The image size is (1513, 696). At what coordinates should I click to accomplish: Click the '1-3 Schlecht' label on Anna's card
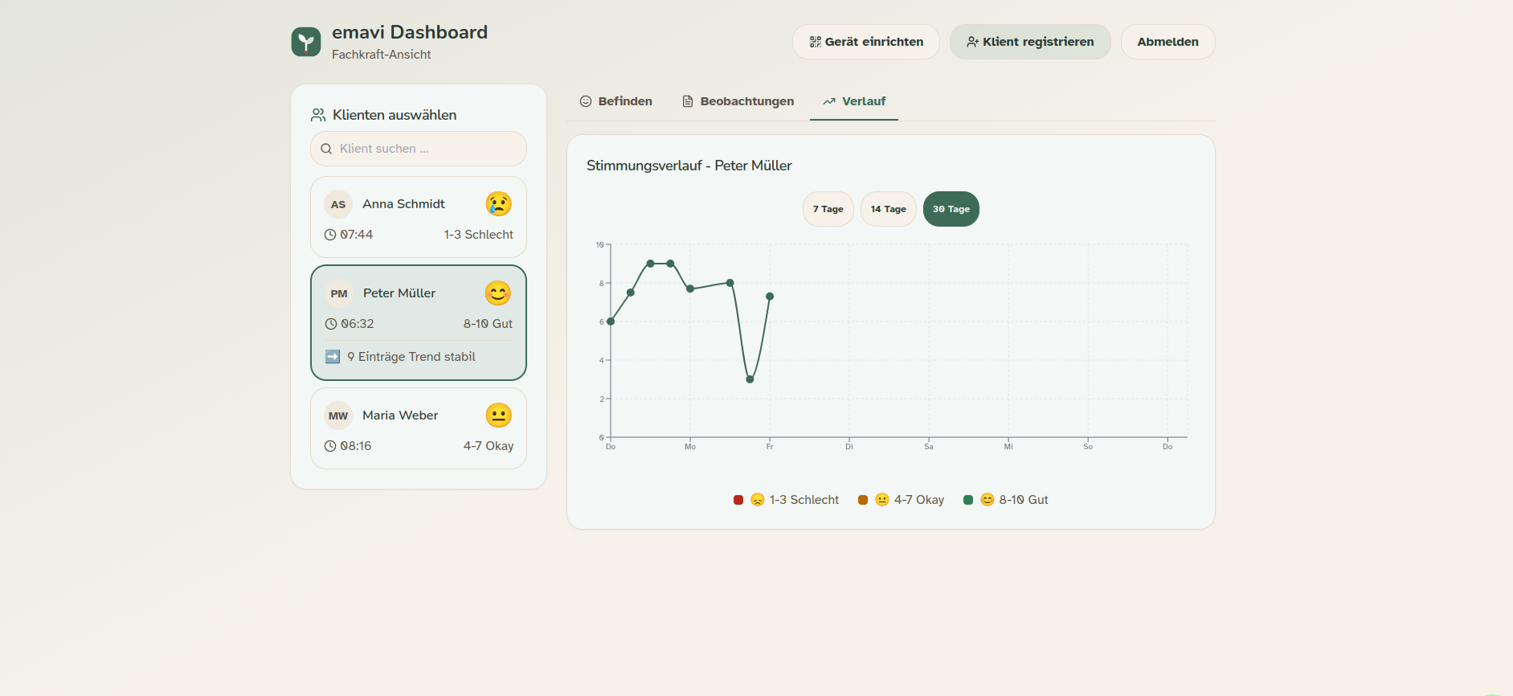(478, 235)
